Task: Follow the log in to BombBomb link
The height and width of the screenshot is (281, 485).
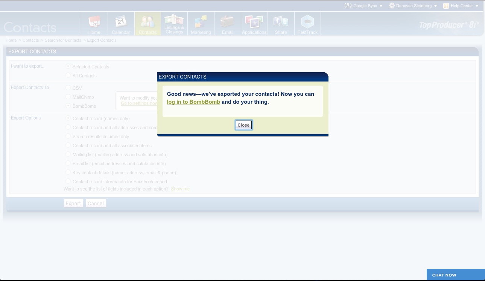Action: [193, 102]
